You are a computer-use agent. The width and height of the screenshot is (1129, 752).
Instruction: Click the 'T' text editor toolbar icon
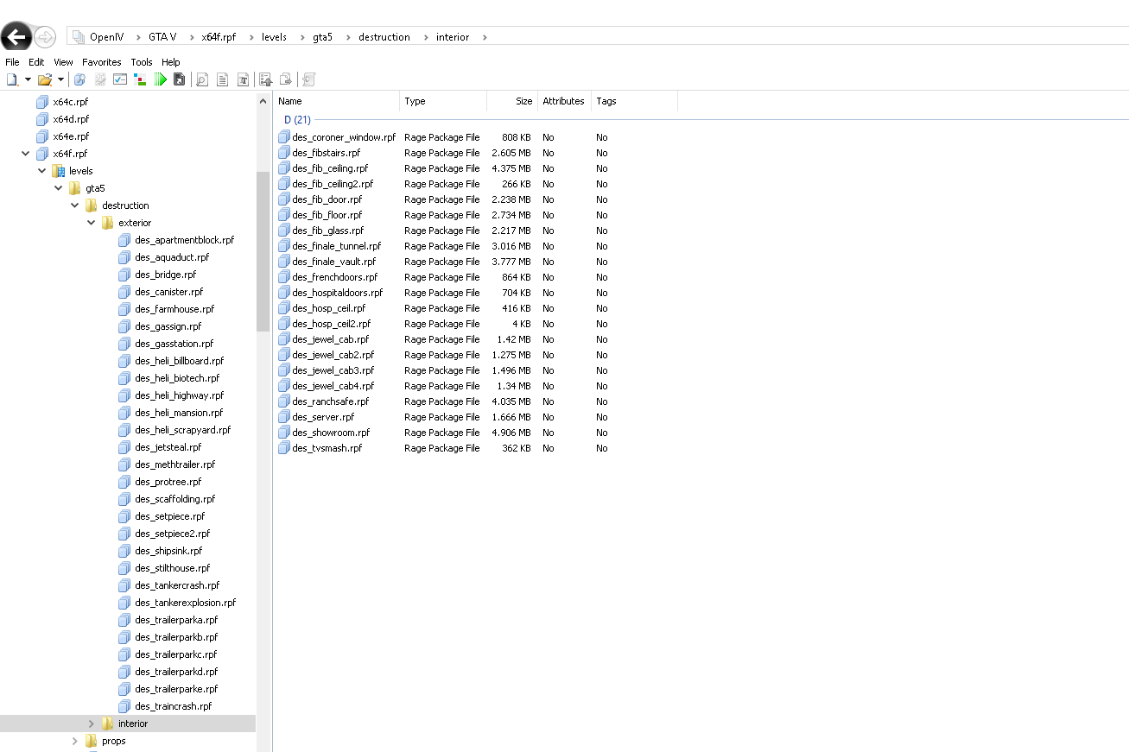coord(241,79)
